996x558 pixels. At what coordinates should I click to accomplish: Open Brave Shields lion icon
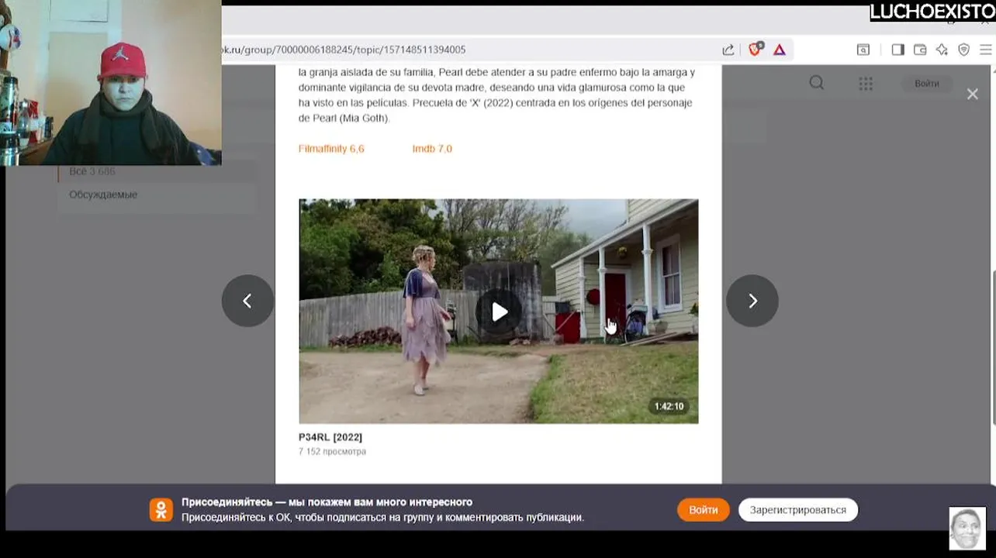[x=754, y=50]
